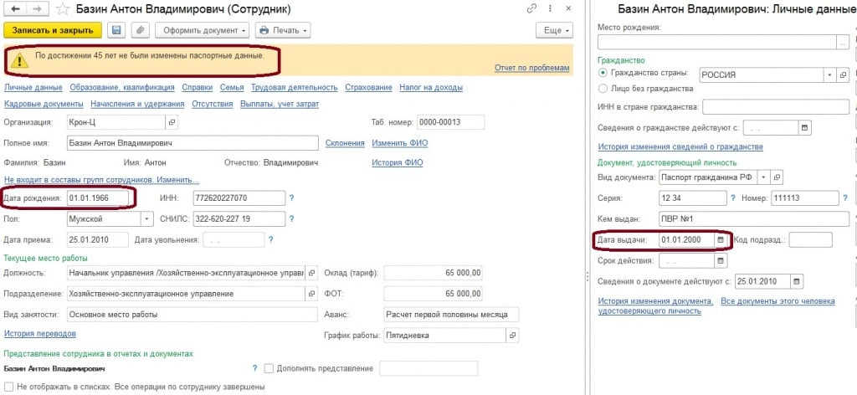Open attached files via paperclip icon
Image resolution: width=857 pixels, height=395 pixels.
[x=140, y=31]
